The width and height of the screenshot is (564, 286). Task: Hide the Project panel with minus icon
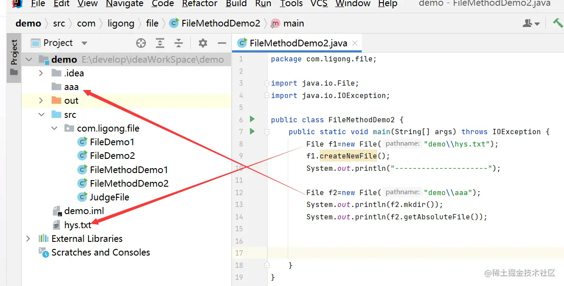click(x=222, y=43)
